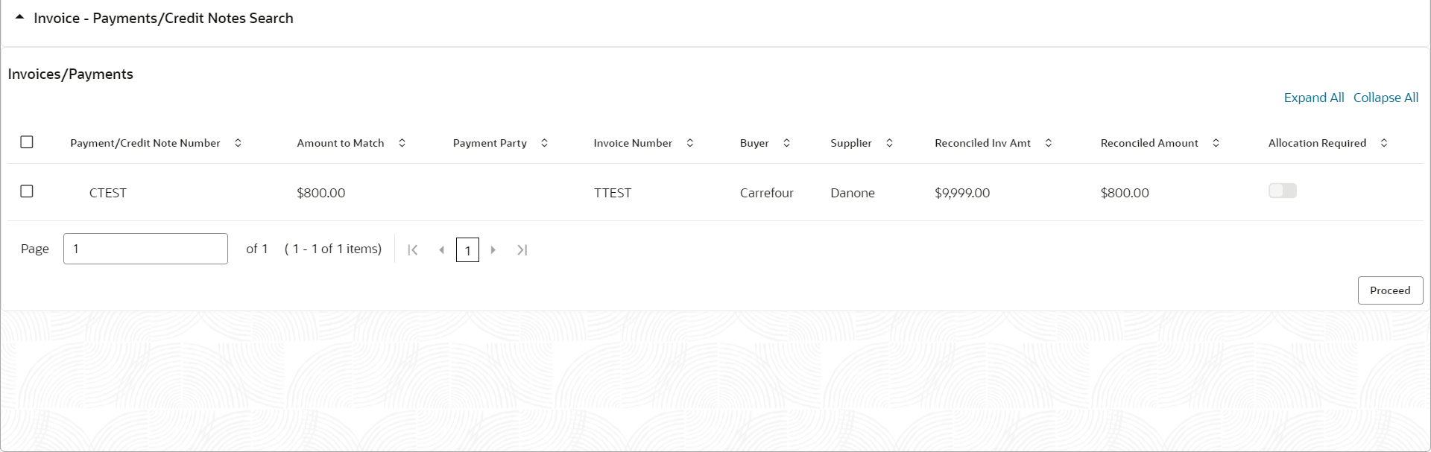Viewport: 1431px width, 452px height.
Task: Sort by Reconciled Inv Amt column
Action: 1049,143
